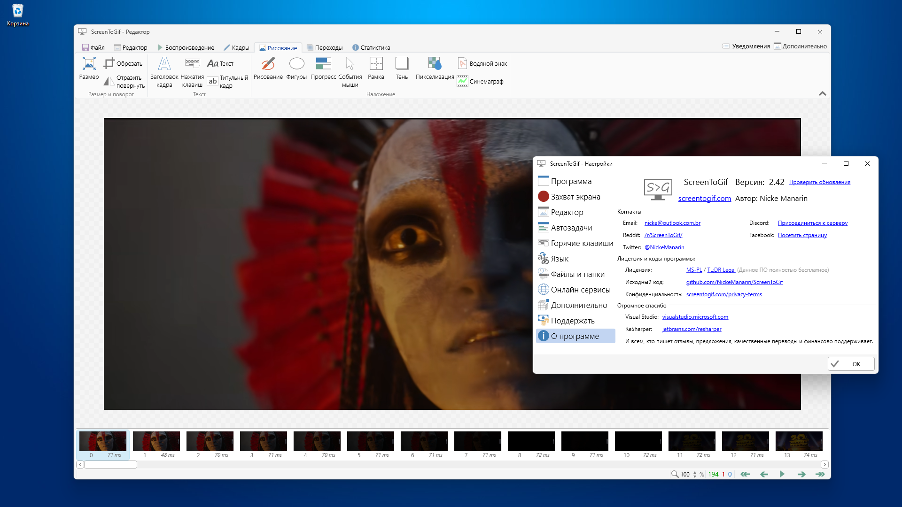The height and width of the screenshot is (507, 902).
Task: Open the Frames (Кадры) ribbon tab
Action: click(x=236, y=47)
